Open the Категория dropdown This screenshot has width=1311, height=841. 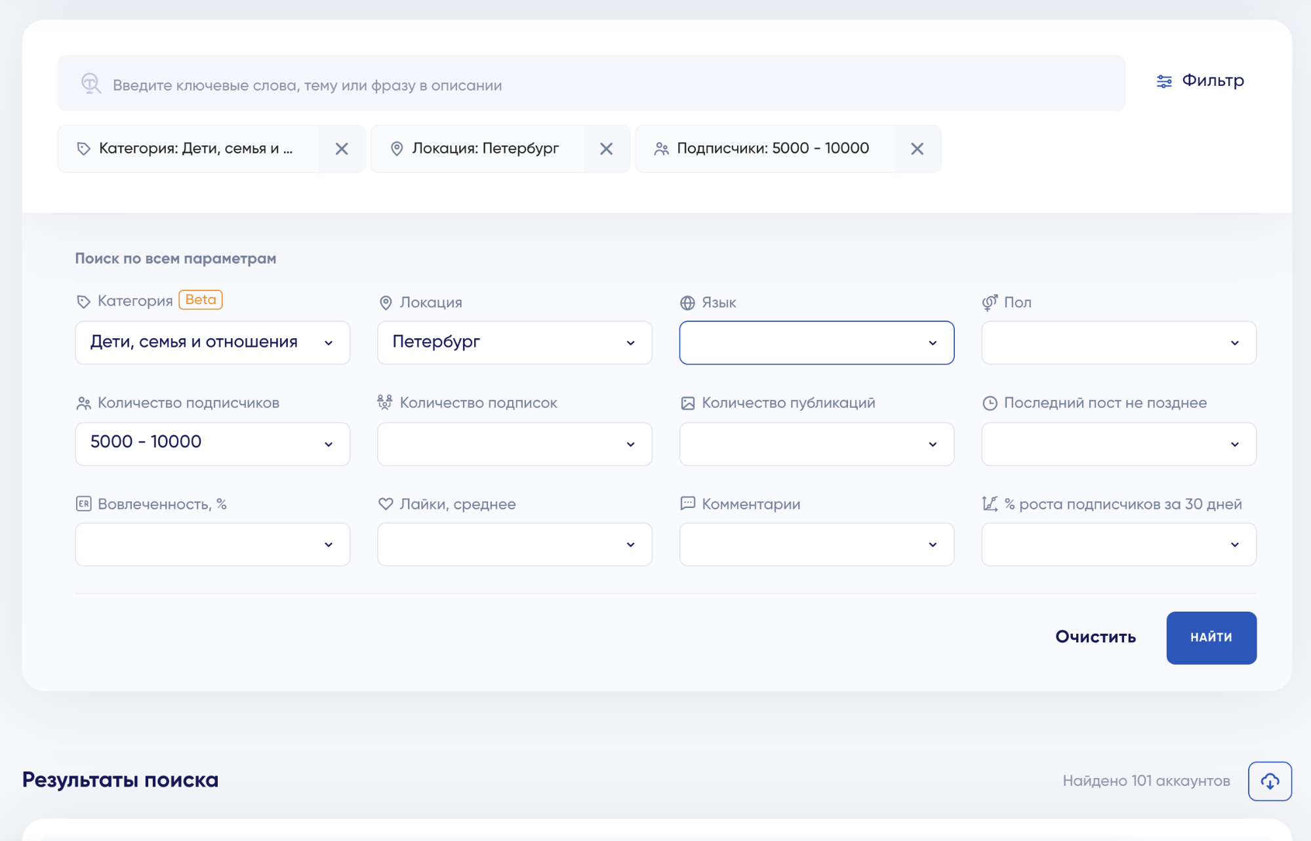click(212, 342)
